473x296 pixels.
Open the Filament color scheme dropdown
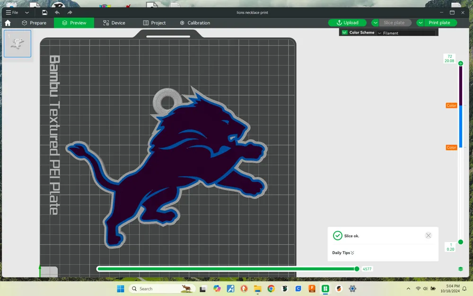[x=406, y=33]
